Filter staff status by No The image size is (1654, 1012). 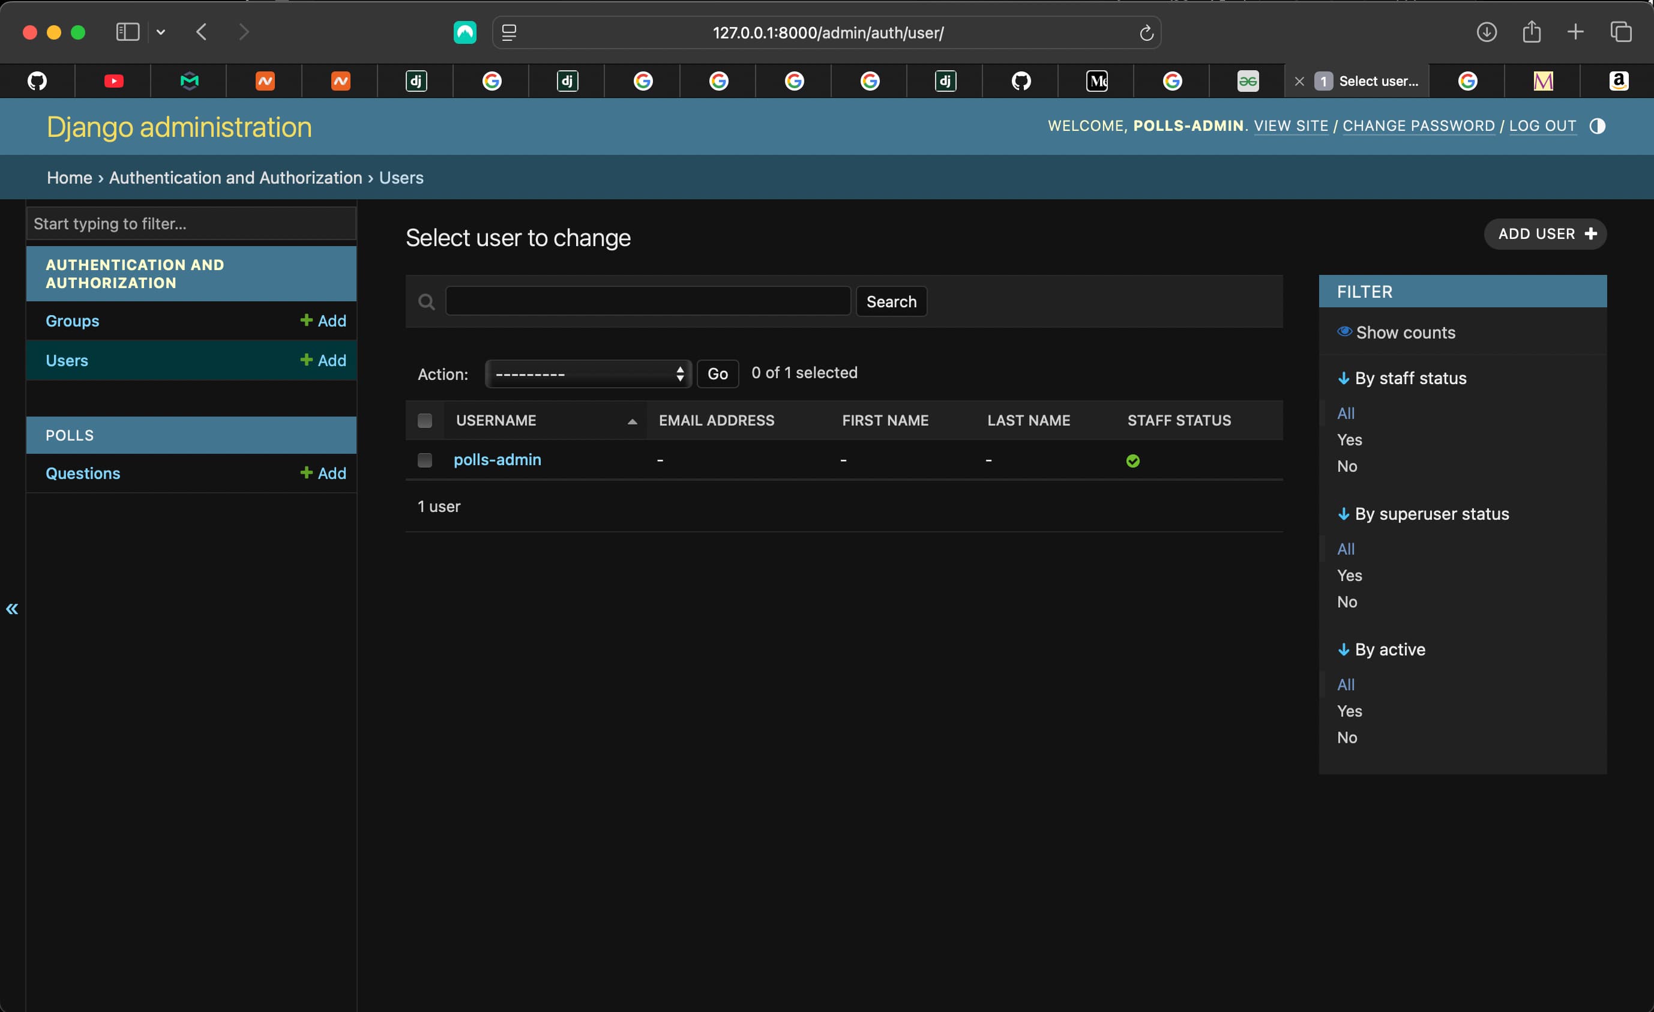coord(1347,466)
